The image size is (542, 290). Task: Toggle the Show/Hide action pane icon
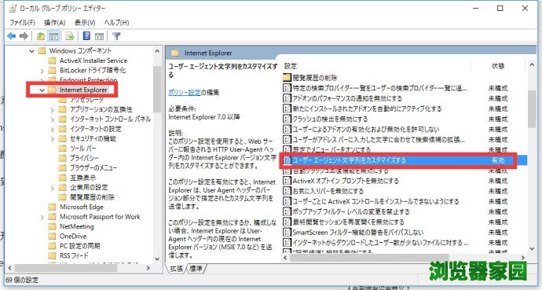tap(100, 36)
